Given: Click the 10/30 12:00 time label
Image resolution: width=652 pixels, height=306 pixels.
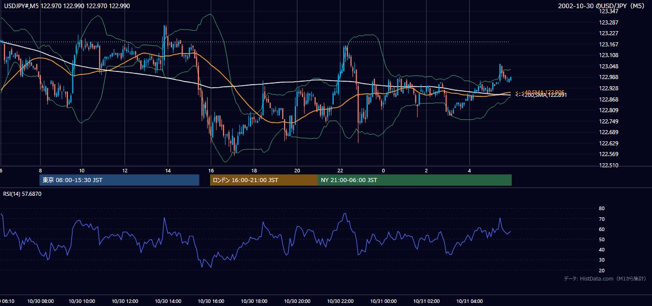Looking at the screenshot, I should click(126, 301).
